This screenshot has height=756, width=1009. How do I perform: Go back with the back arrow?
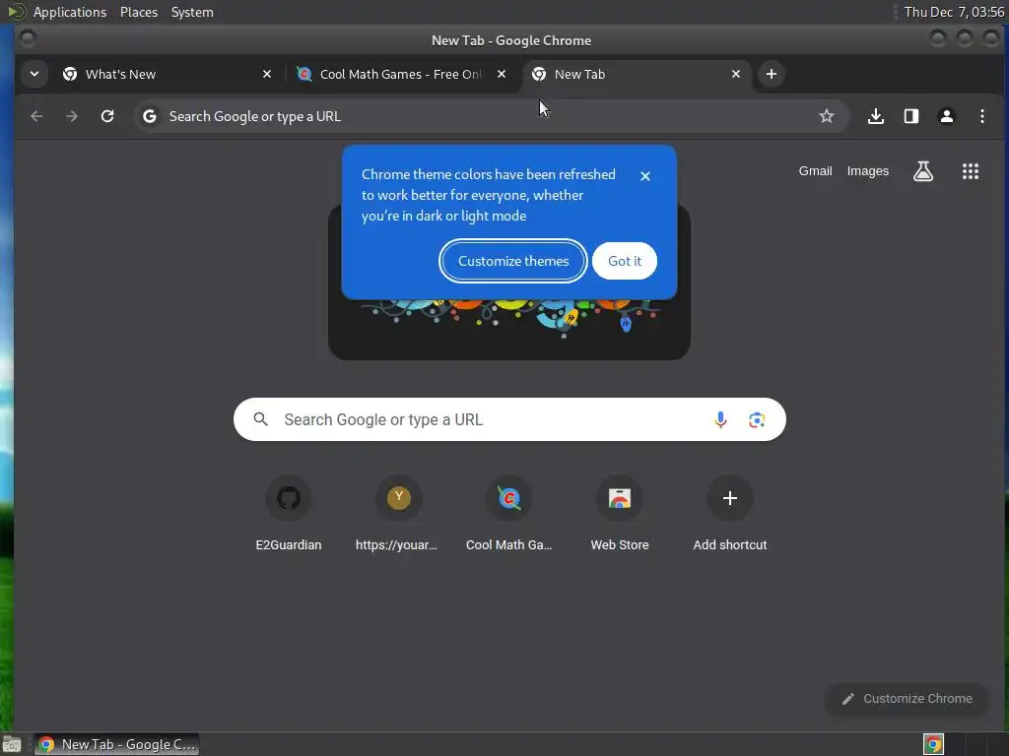36,116
